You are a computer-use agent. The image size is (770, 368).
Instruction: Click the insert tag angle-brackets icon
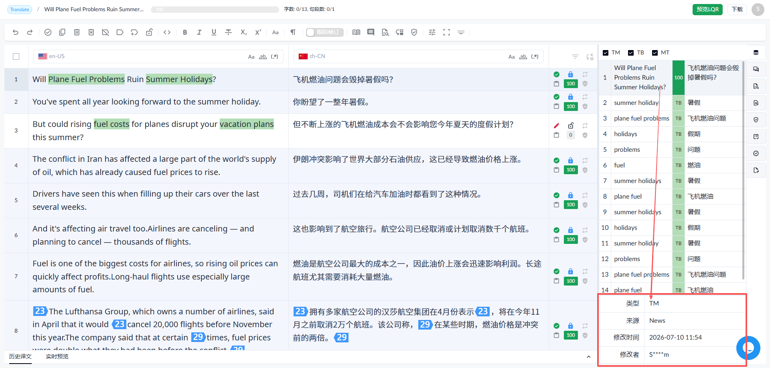point(167,32)
